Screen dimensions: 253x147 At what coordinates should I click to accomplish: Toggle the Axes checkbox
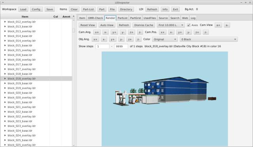[x=189, y=25]
